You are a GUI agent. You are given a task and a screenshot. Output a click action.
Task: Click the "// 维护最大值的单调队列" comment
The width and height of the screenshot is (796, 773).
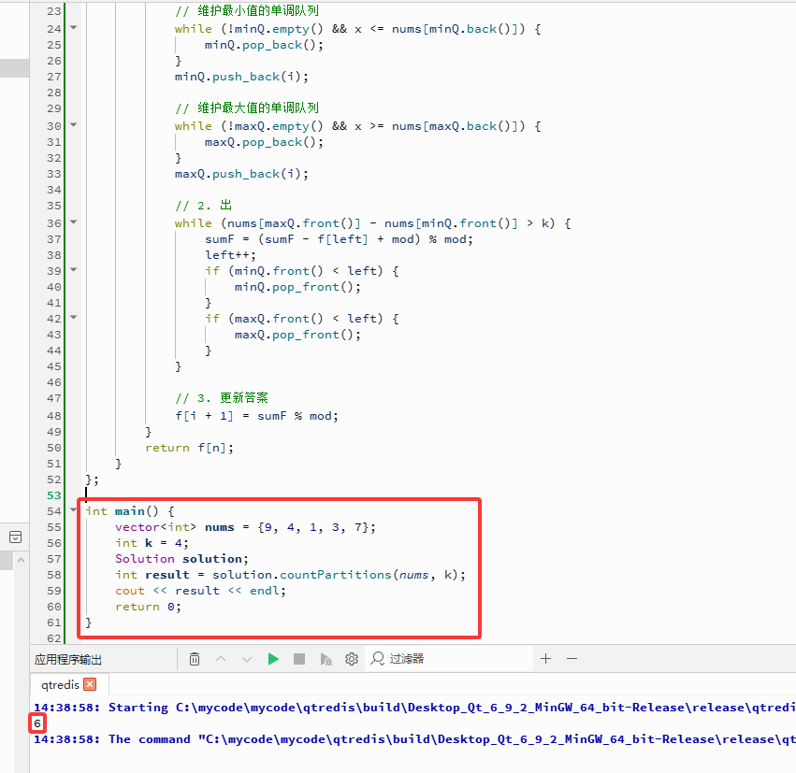point(247,108)
